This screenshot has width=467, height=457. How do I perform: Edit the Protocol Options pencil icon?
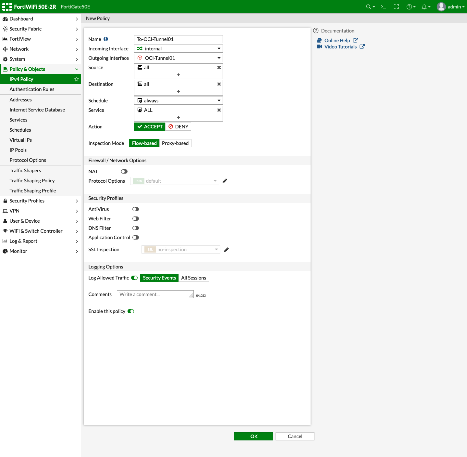pos(225,181)
